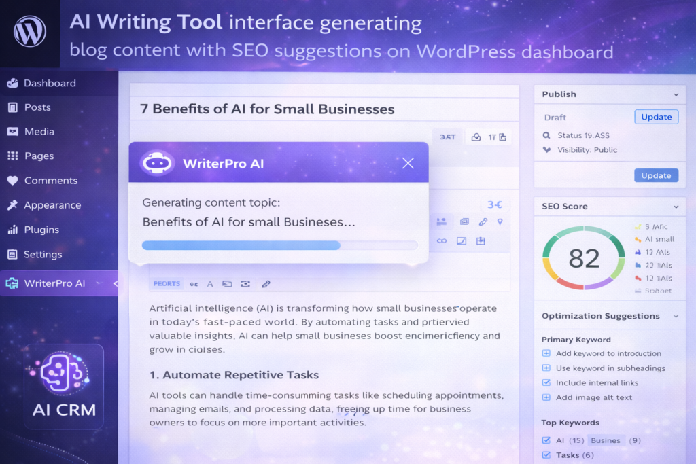This screenshot has height=464, width=696.
Task: Collapse the Publish panel
Action: [676, 94]
